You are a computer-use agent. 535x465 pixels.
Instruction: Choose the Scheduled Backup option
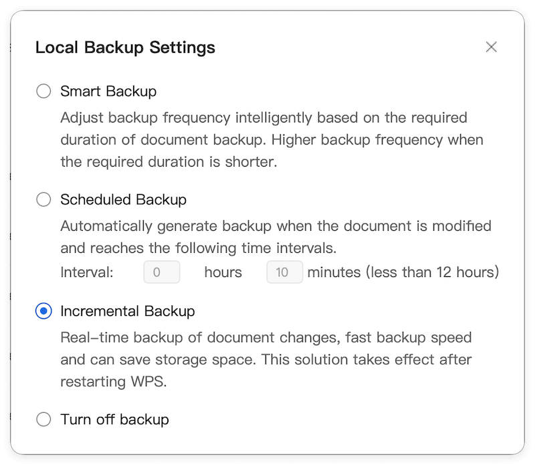pos(43,199)
